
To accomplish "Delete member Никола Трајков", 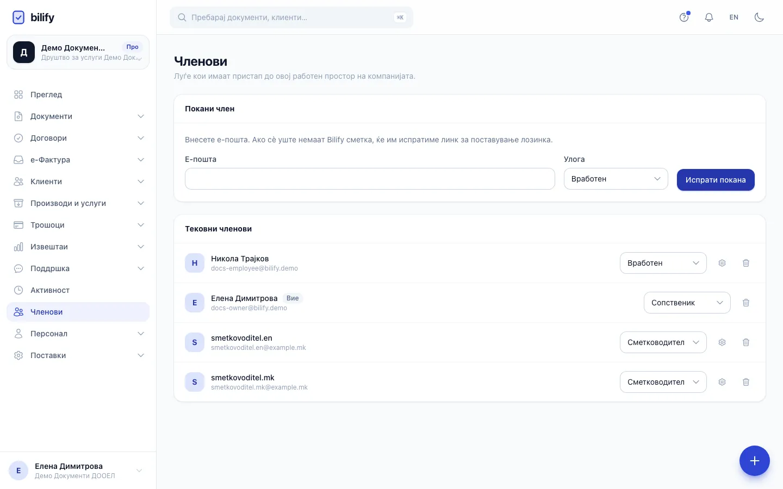I will (746, 263).
